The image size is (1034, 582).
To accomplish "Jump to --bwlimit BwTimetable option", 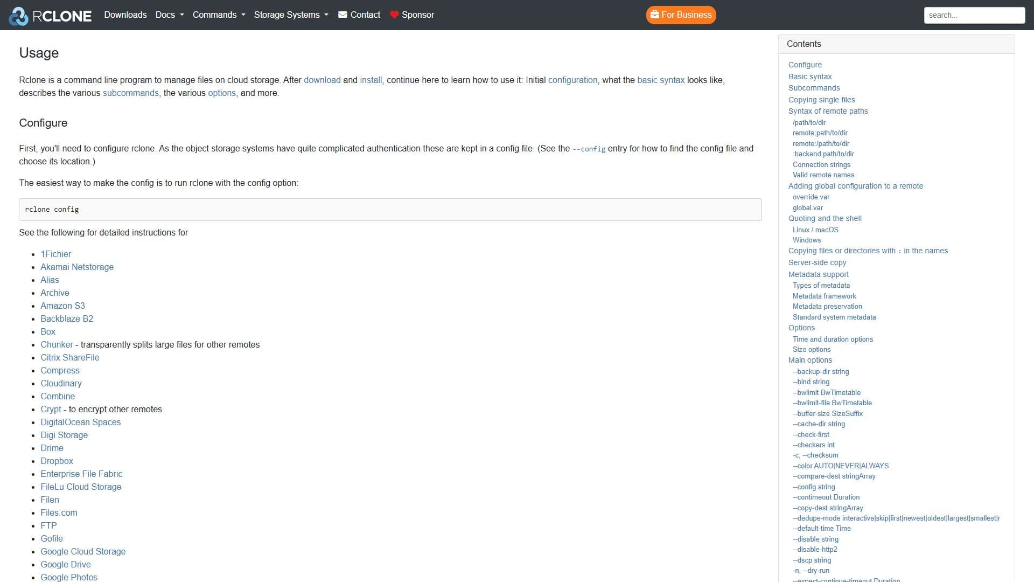I will coord(827,392).
